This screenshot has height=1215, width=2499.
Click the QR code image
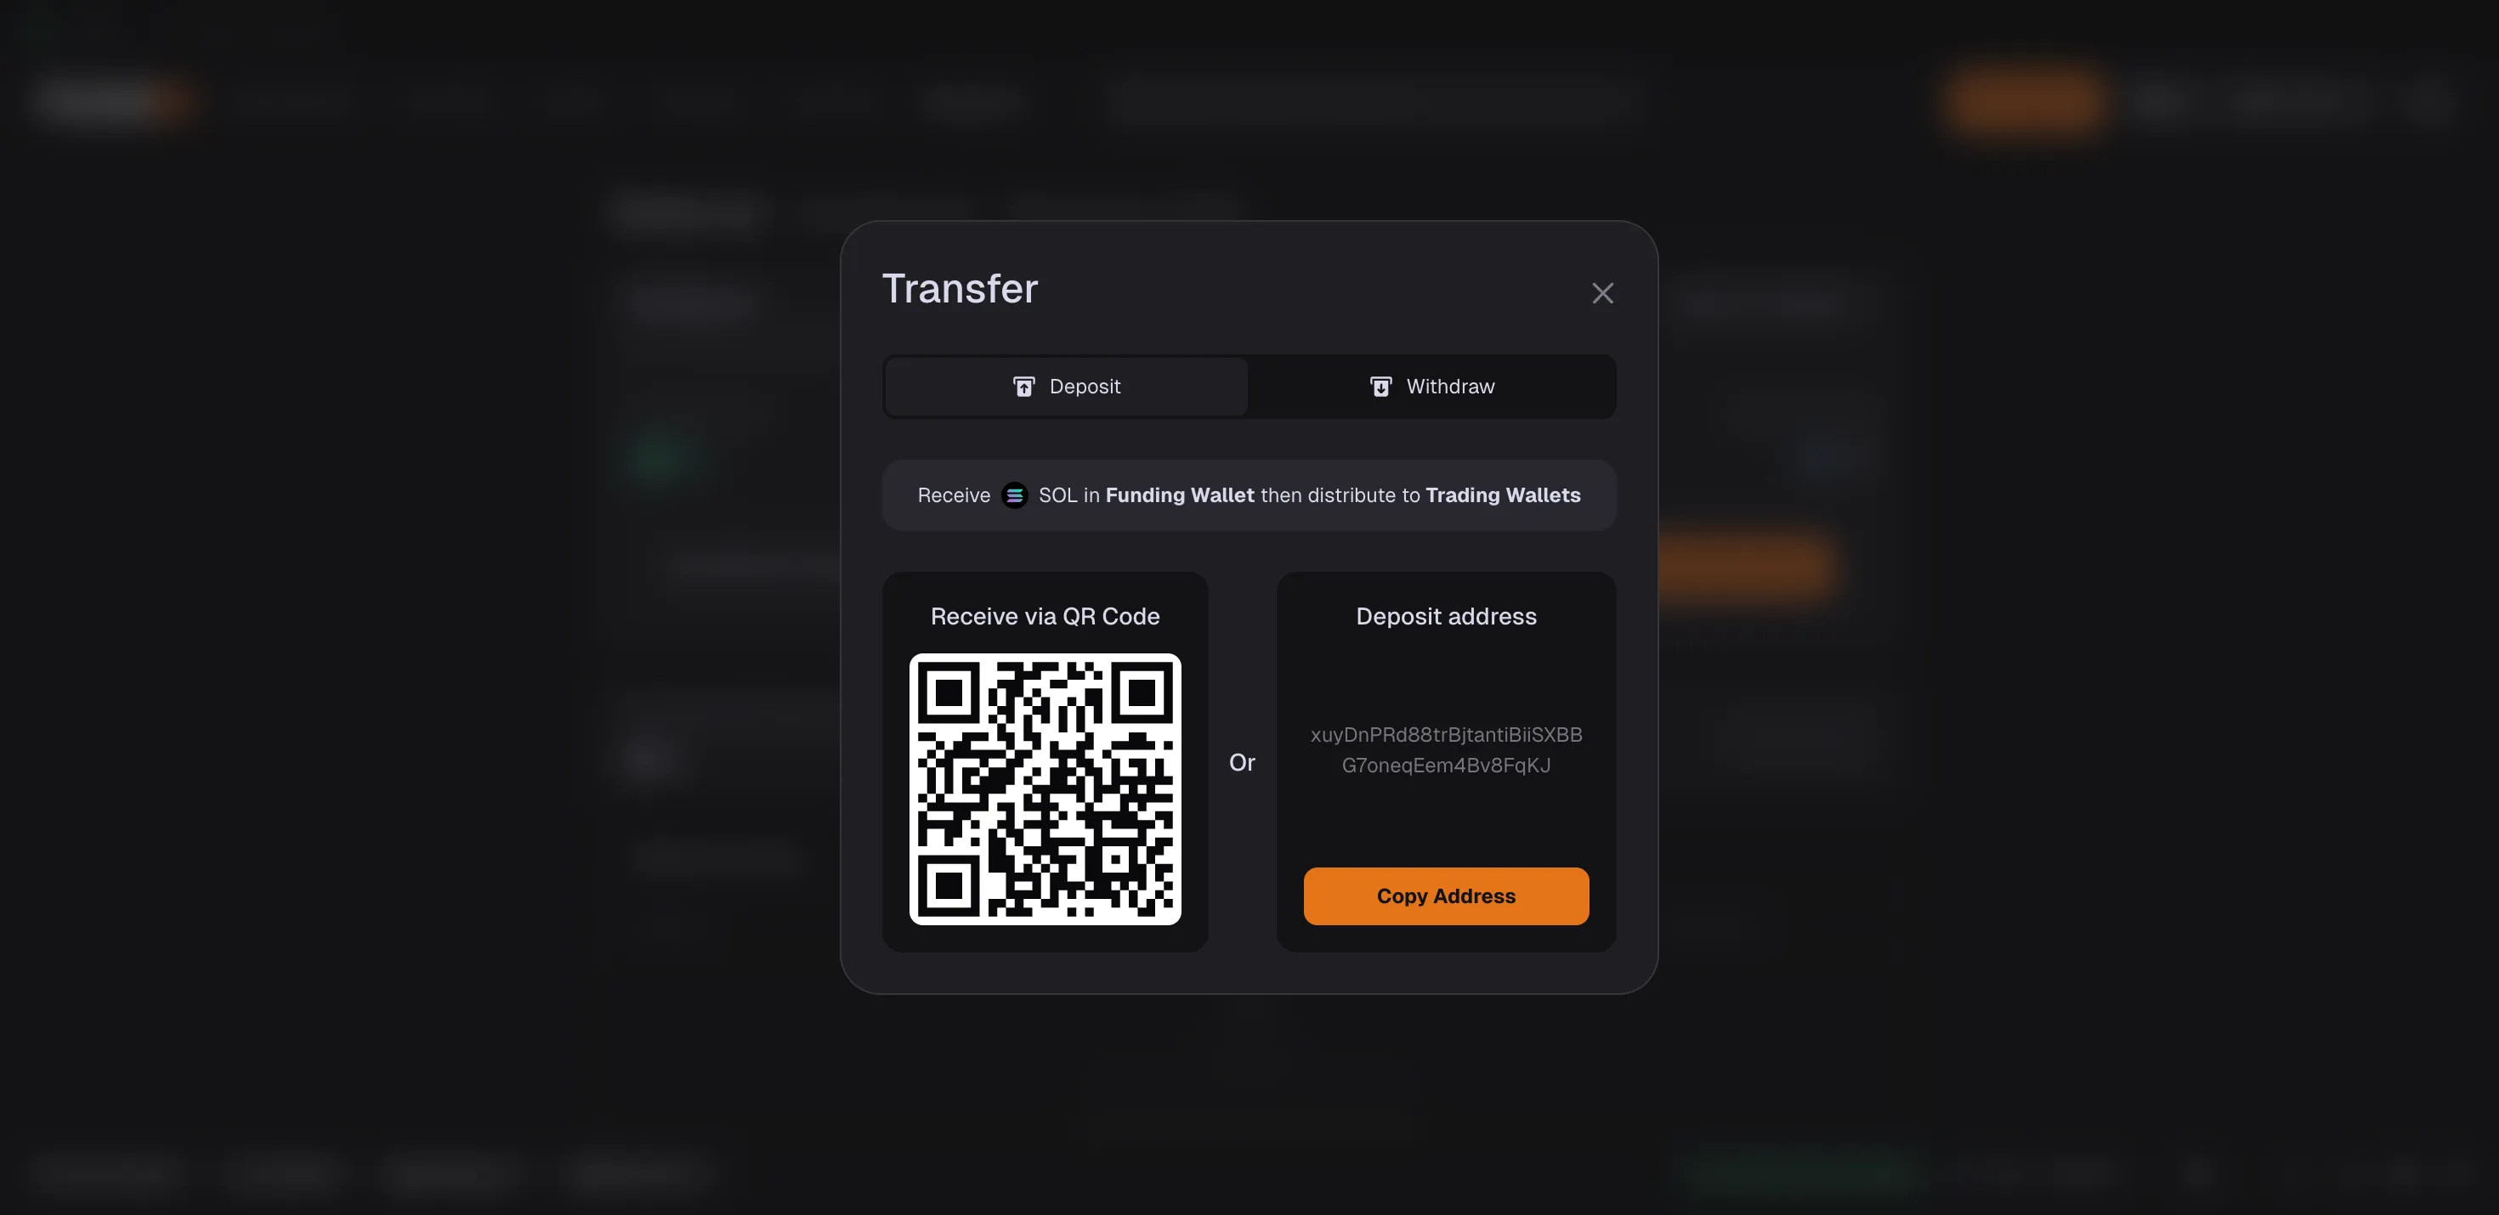pos(1045,789)
